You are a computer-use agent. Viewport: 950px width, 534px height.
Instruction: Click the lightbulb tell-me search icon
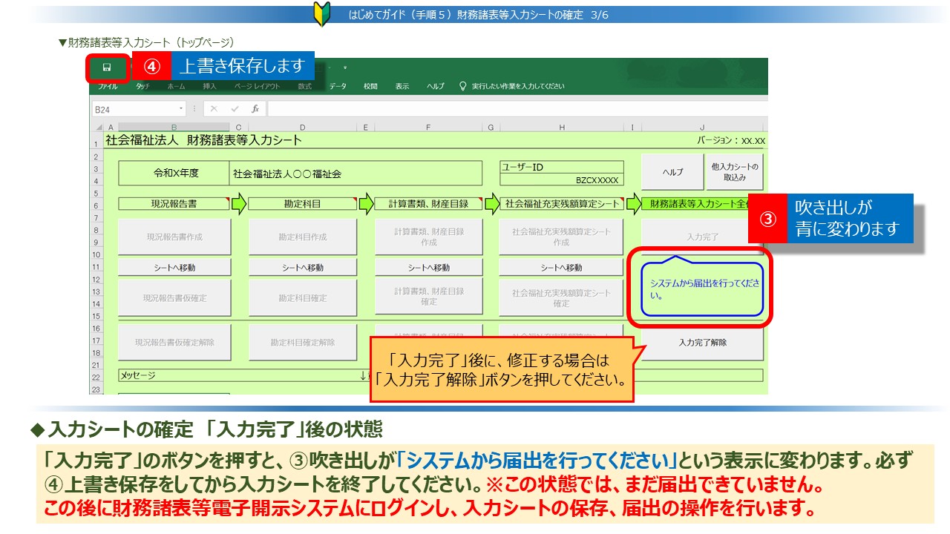(x=463, y=86)
